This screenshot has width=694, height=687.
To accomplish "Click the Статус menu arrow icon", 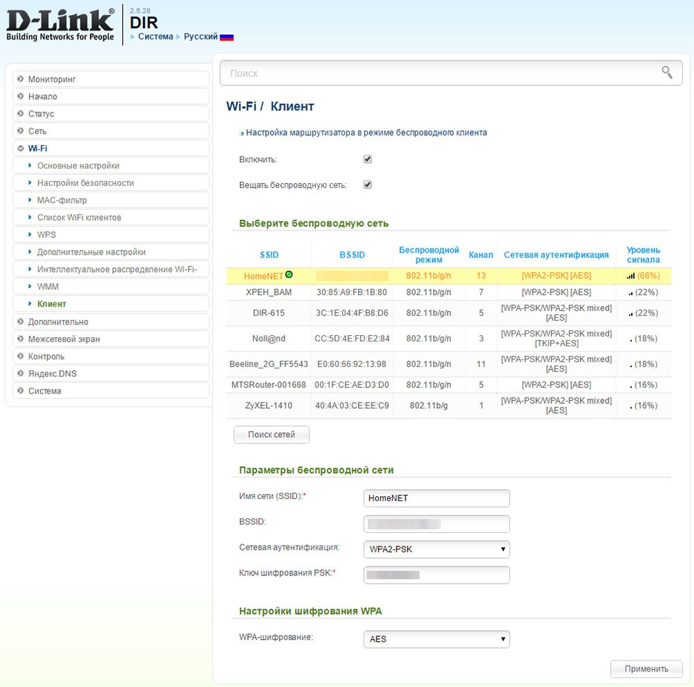I will coord(20,113).
